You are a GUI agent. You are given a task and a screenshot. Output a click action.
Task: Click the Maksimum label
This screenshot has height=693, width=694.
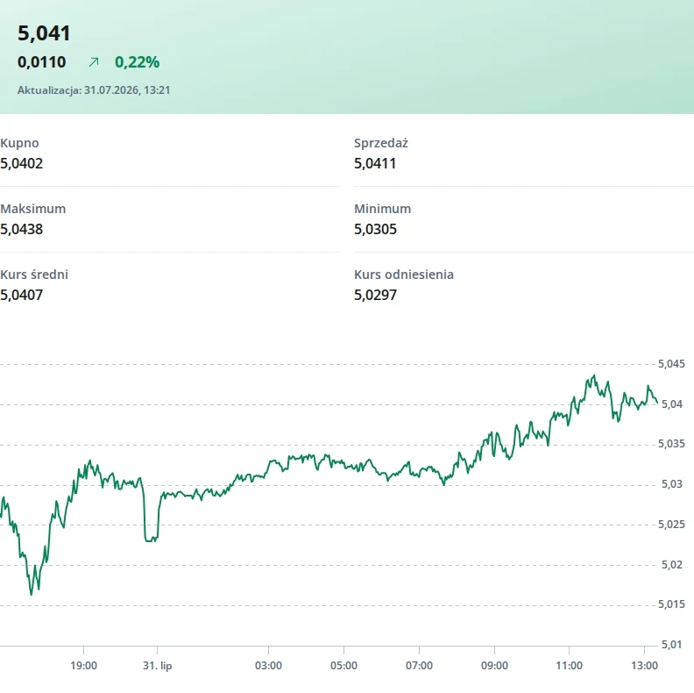tap(33, 209)
